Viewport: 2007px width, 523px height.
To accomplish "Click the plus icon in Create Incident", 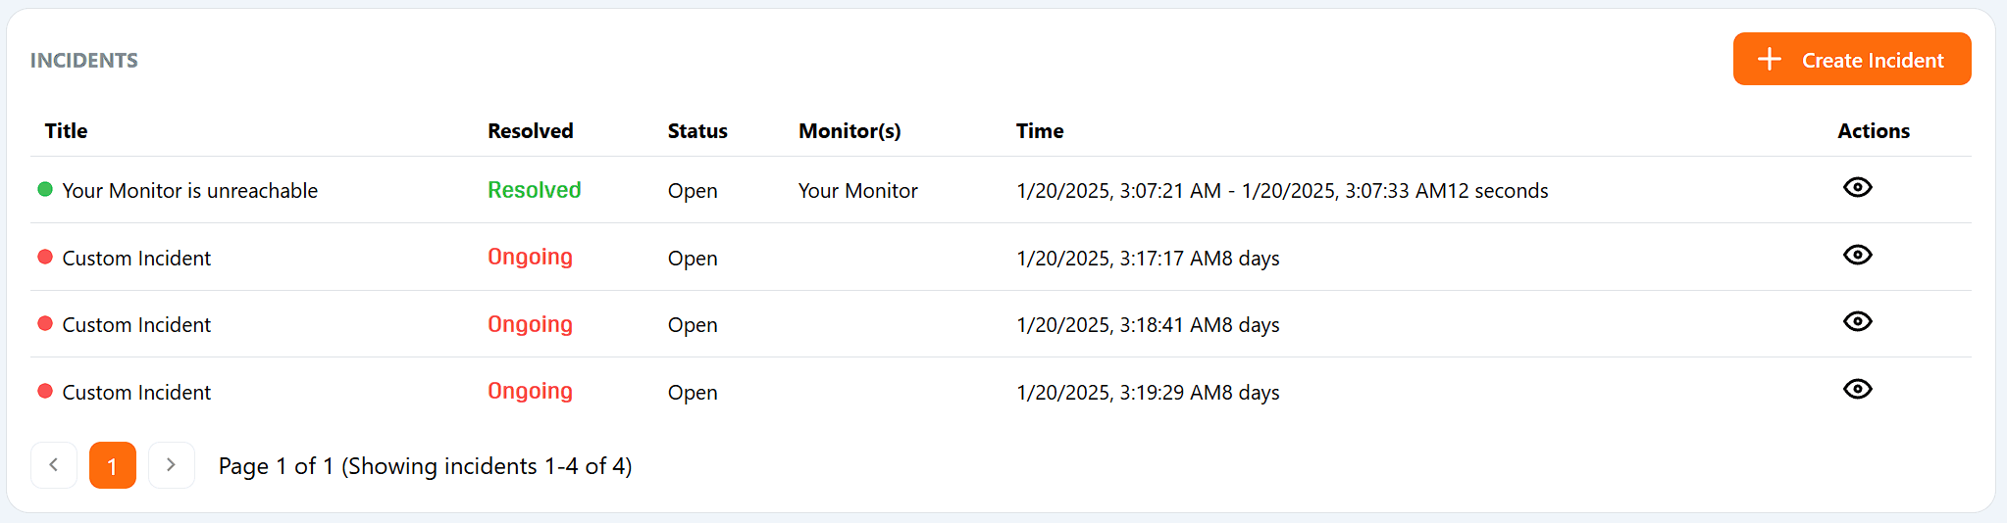I will (x=1769, y=59).
